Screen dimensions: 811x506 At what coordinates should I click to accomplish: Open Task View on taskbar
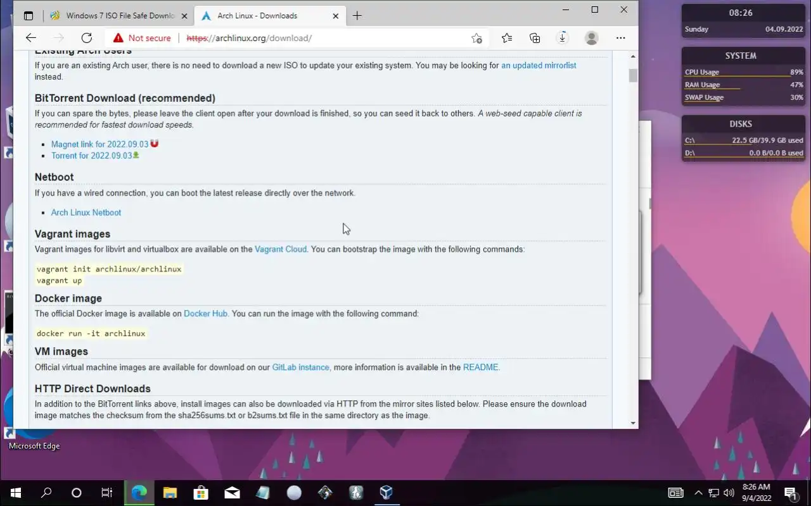[107, 493]
